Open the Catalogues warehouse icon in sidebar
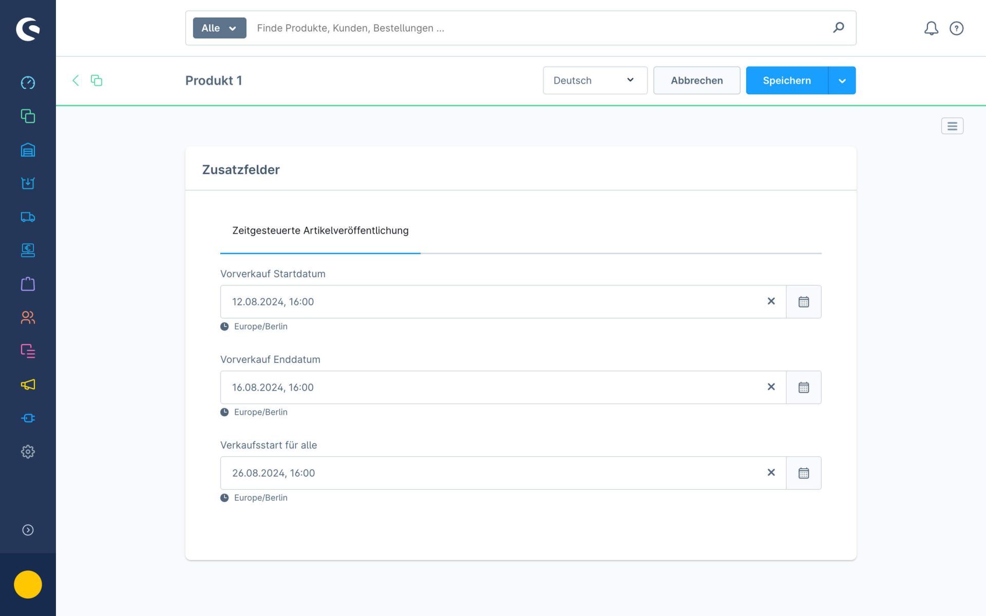Screen dimensions: 986x616 click(x=28, y=150)
